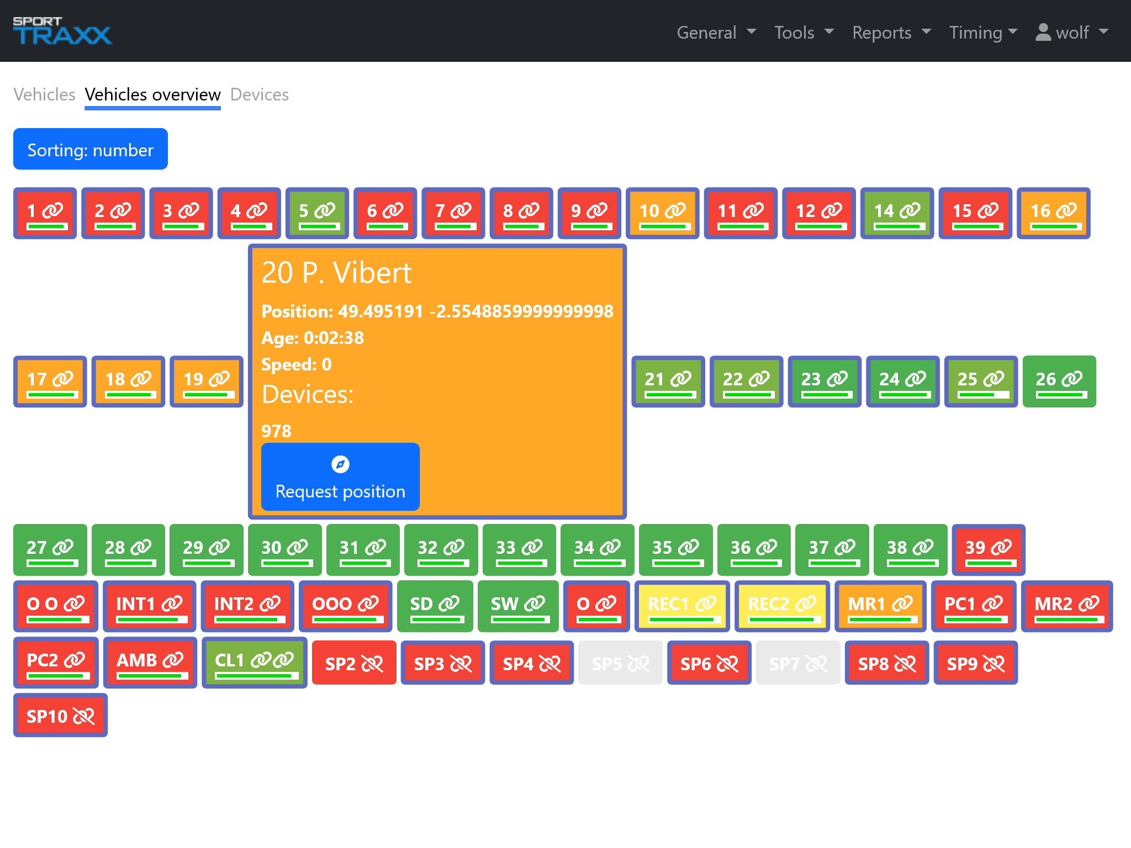Viewport: 1131px width, 848px height.
Task: Click the link icon on vehicle 5
Action: [x=325, y=210]
